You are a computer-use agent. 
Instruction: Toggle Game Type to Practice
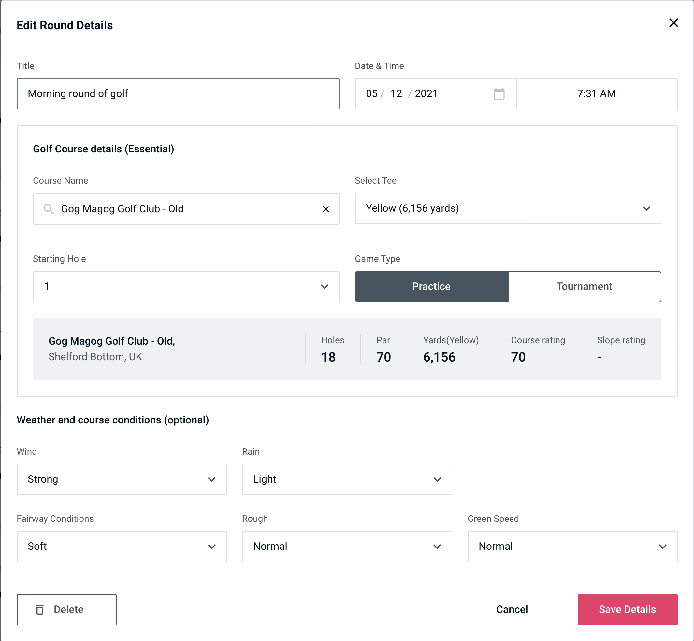tap(431, 286)
